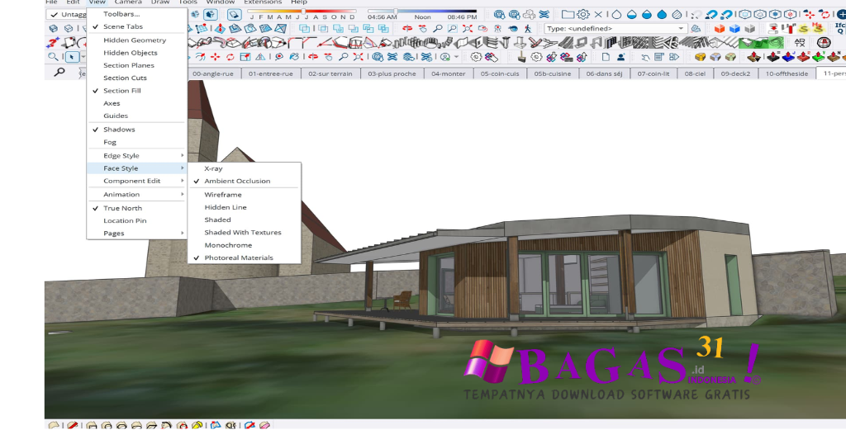The image size is (846, 444).
Task: Click the Zoom Window icon
Action: click(x=453, y=29)
